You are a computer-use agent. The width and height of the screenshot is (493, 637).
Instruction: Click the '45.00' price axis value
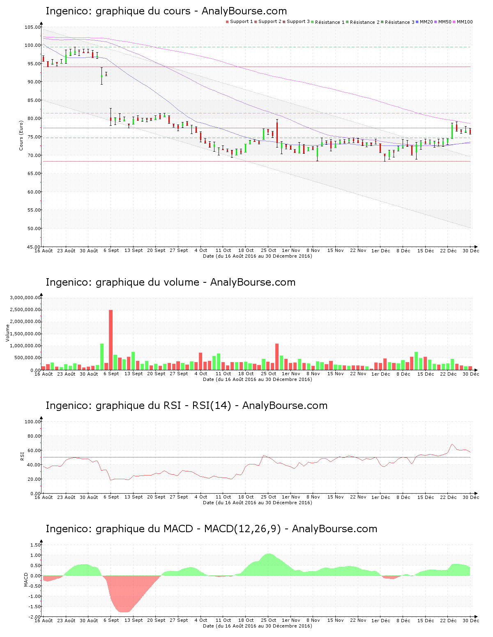click(x=34, y=247)
